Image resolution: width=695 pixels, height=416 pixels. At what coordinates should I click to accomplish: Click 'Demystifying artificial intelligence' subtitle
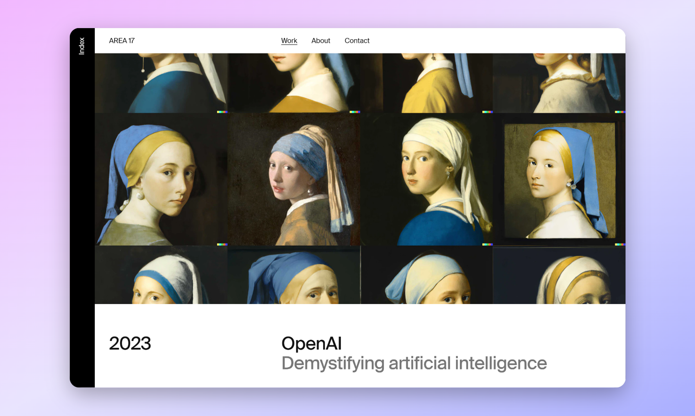click(x=414, y=364)
